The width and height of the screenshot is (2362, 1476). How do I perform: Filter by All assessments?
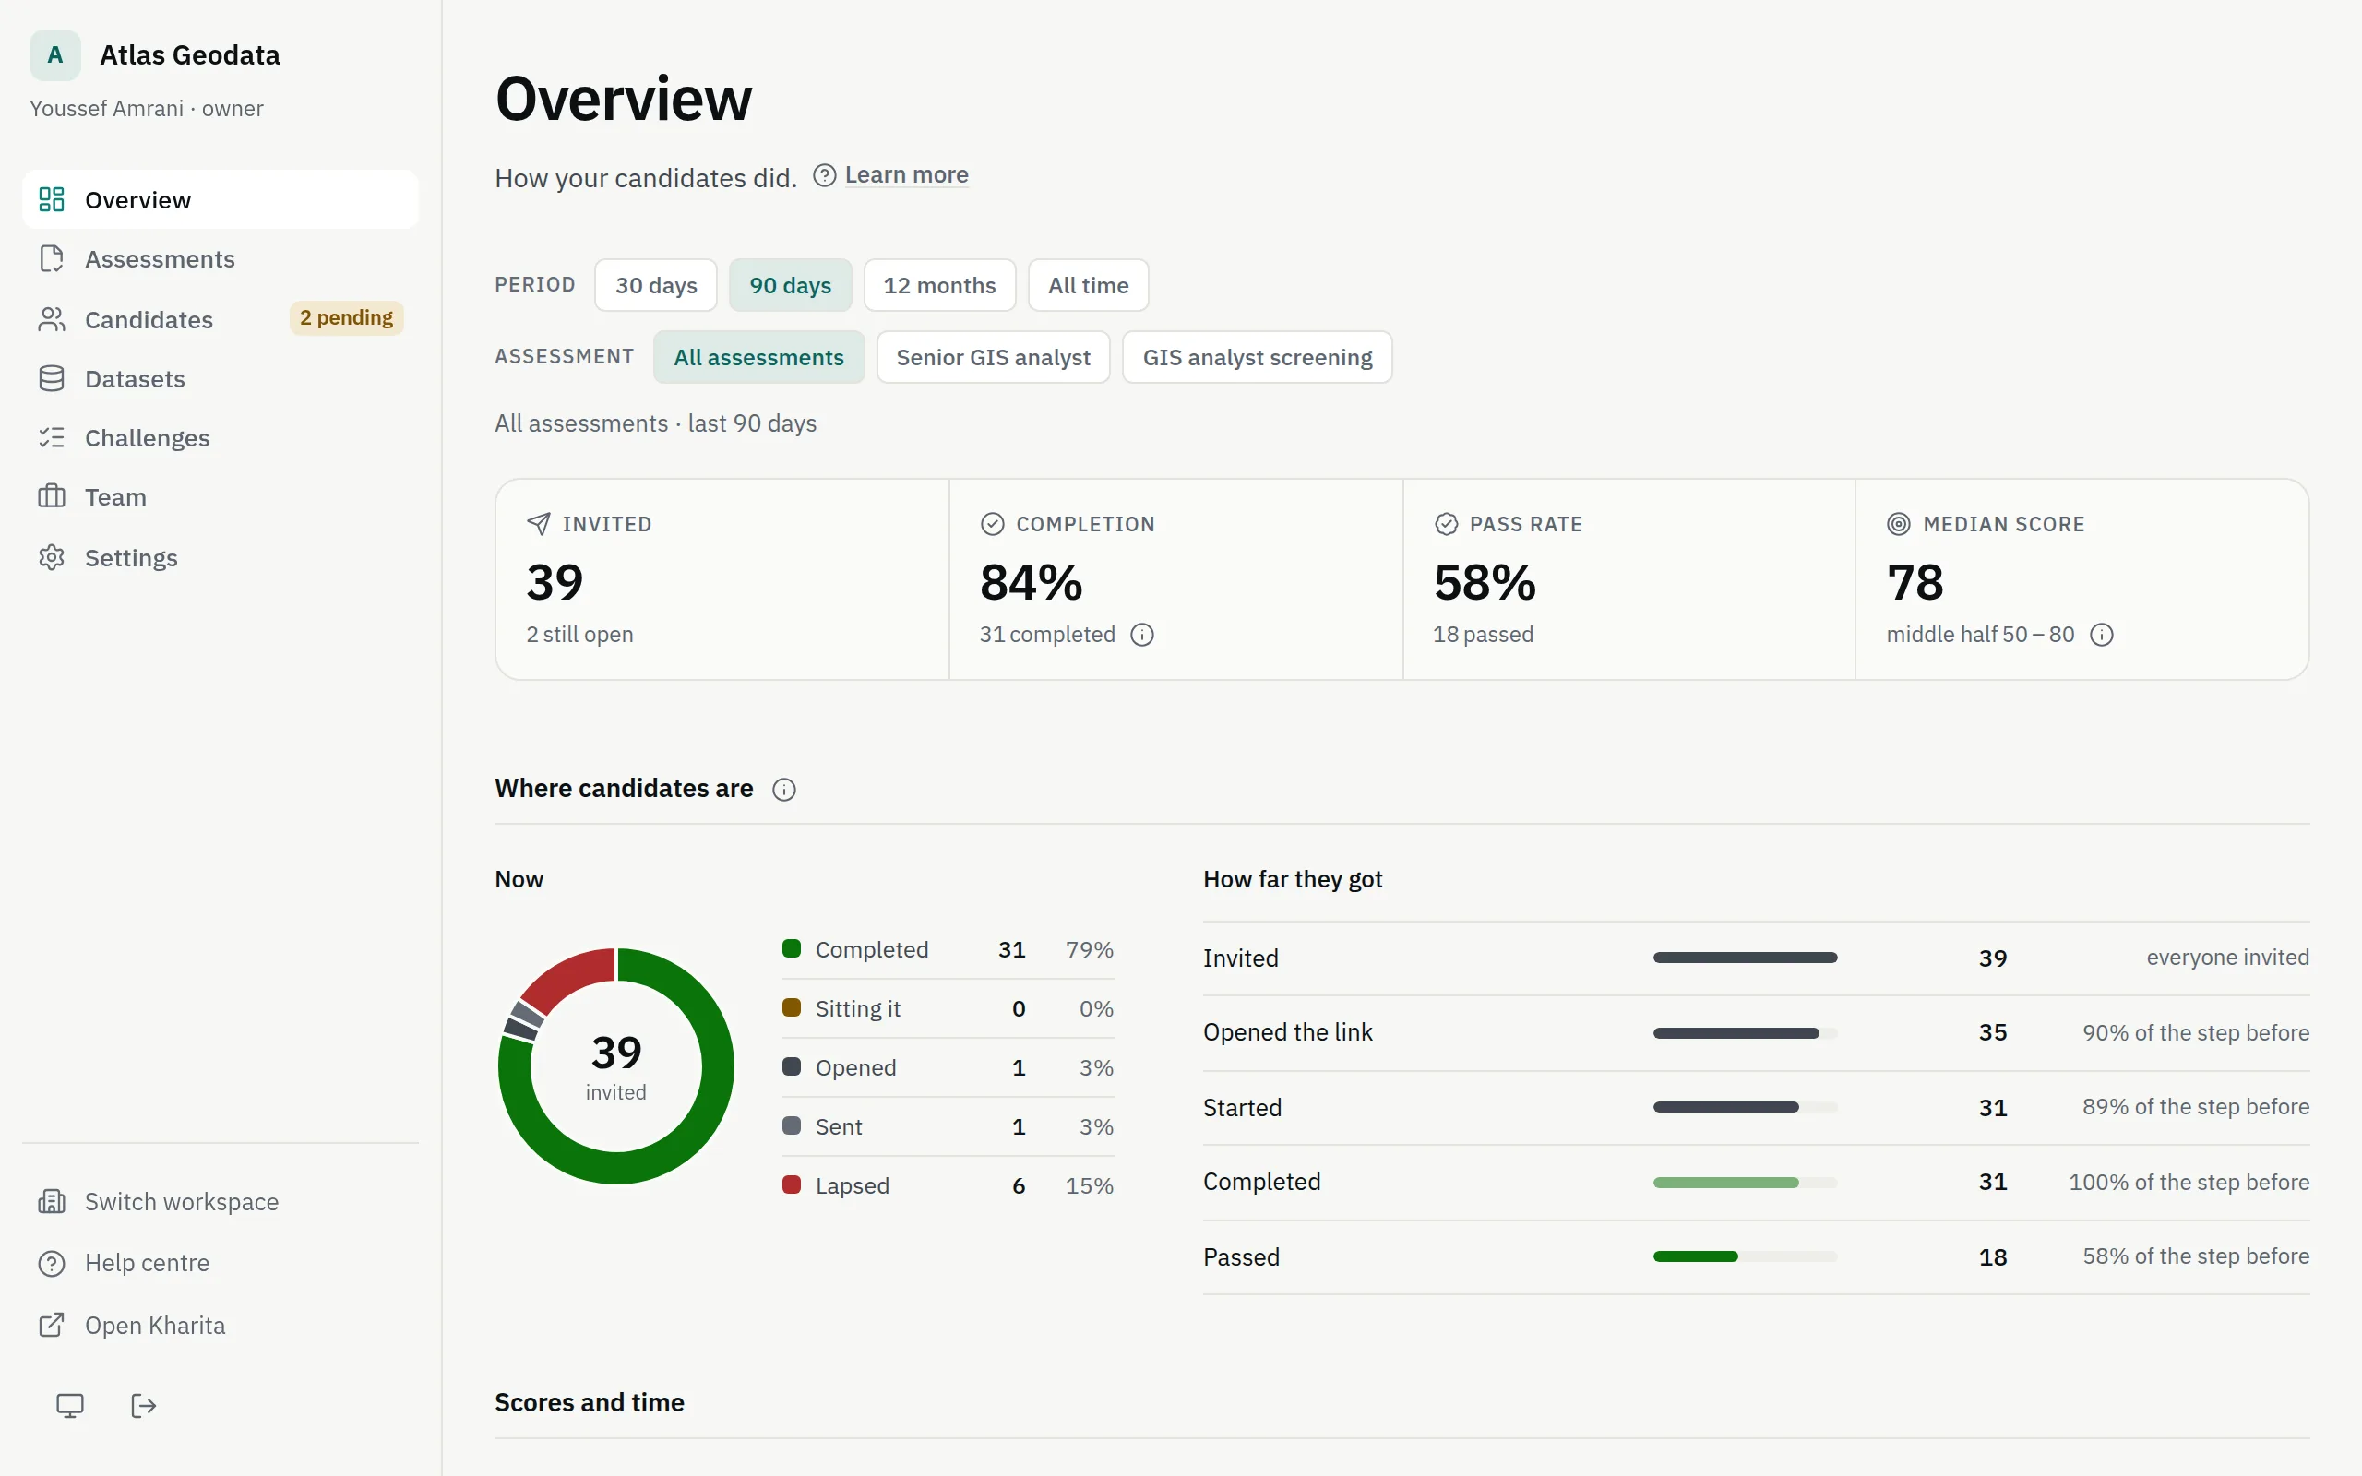(x=759, y=357)
